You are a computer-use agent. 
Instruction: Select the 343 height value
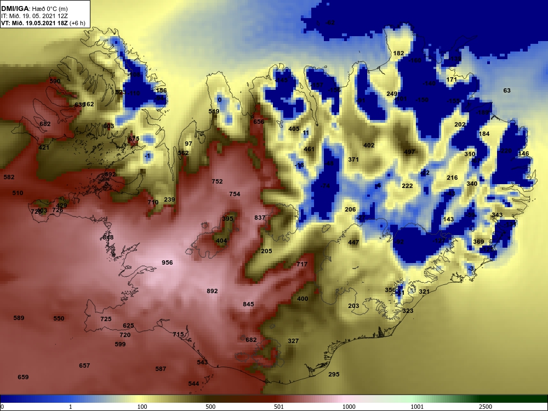[x=497, y=215]
